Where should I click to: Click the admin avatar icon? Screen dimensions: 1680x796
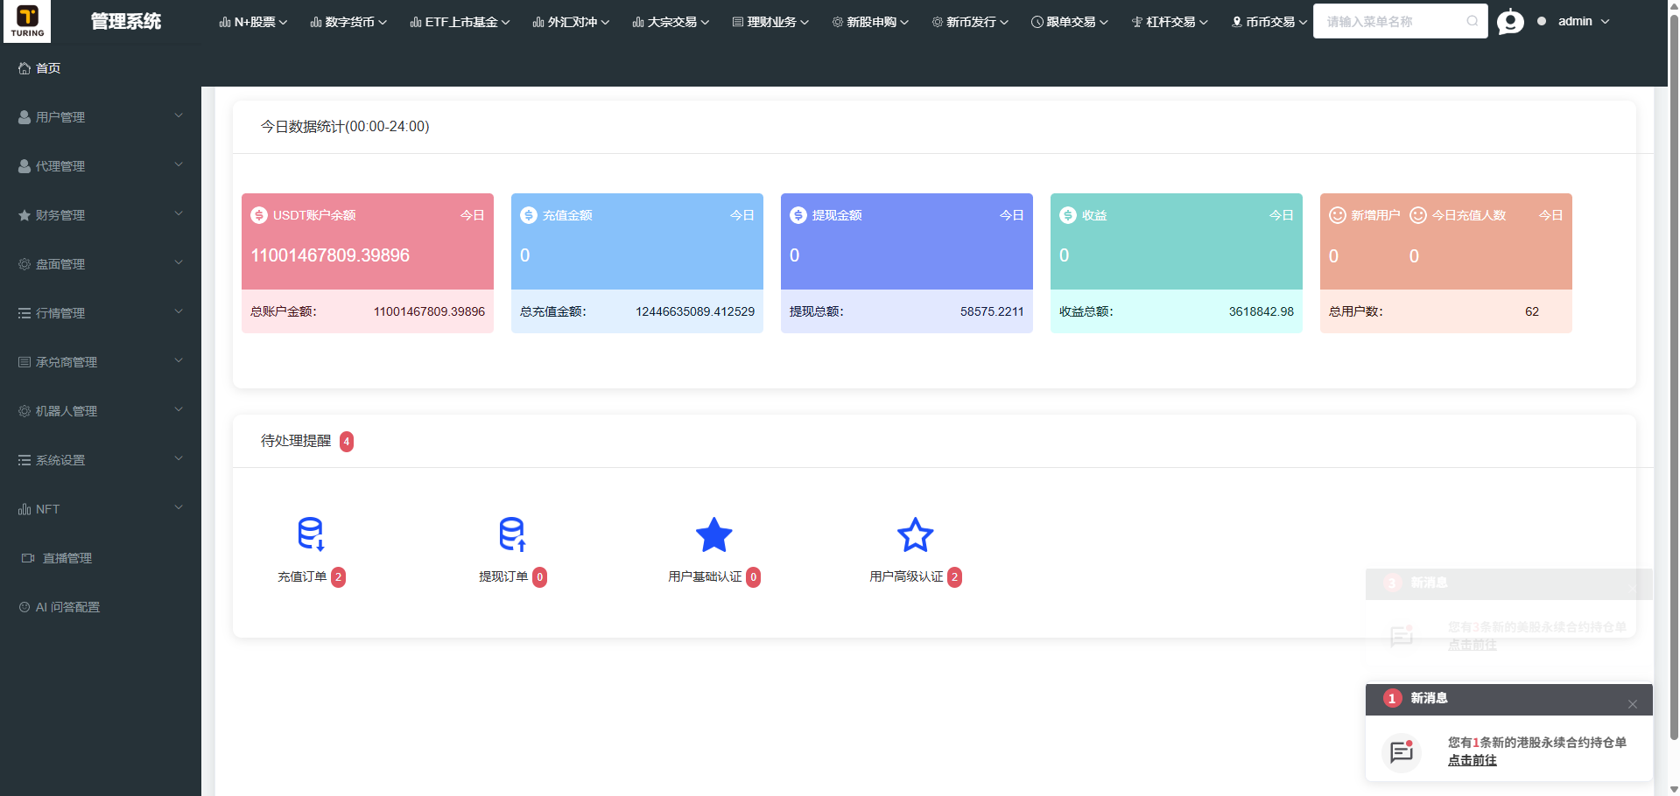point(1510,22)
